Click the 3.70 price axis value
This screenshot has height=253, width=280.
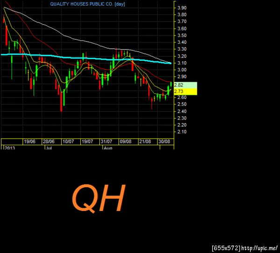click(182, 21)
